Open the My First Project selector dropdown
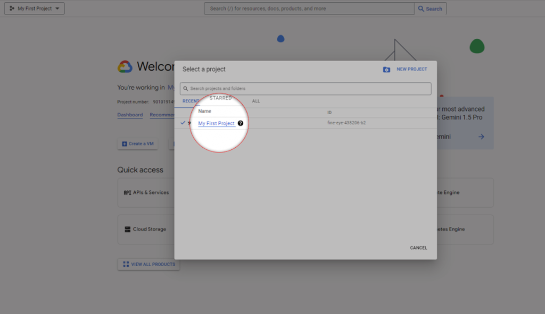This screenshot has width=545, height=314. tap(35, 9)
